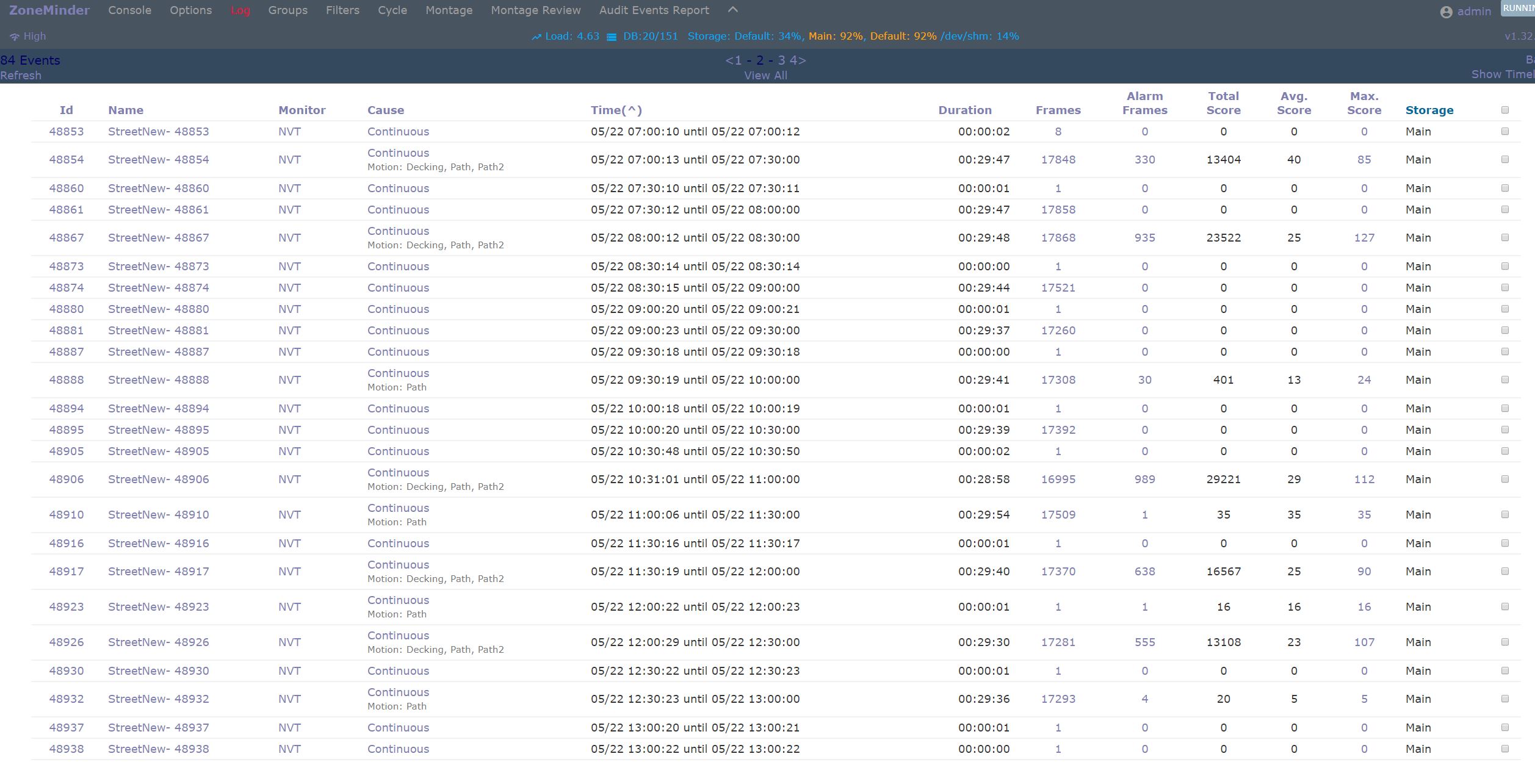Click the admin user avatar icon
This screenshot has width=1535, height=762.
(1446, 12)
